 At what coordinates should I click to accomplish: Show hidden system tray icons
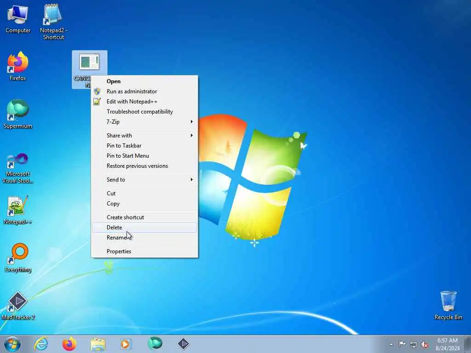coord(391,345)
